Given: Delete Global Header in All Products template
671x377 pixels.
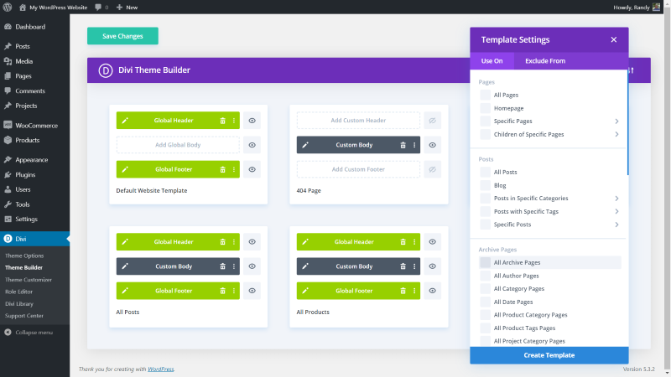Looking at the screenshot, I should (x=403, y=242).
